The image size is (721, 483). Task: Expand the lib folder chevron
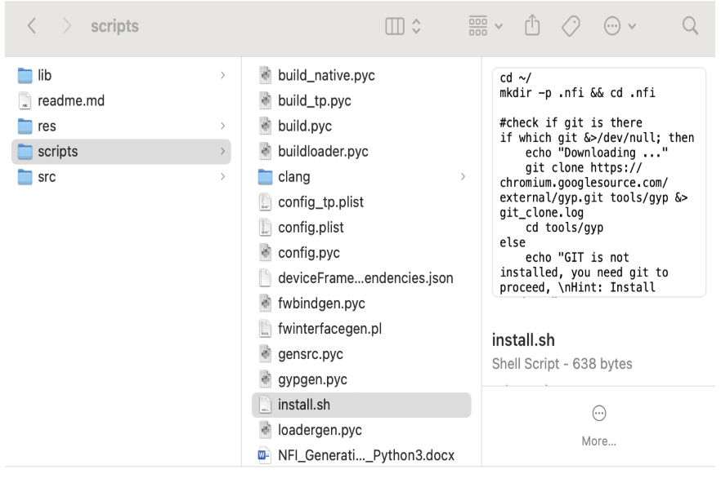(x=223, y=75)
